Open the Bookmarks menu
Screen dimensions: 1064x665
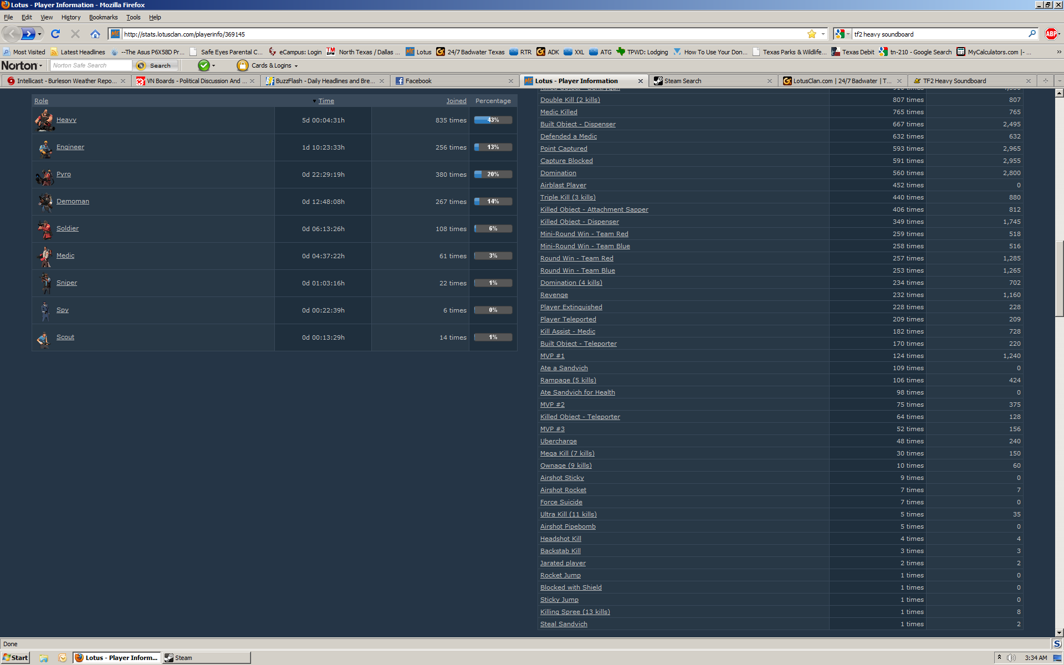103,17
